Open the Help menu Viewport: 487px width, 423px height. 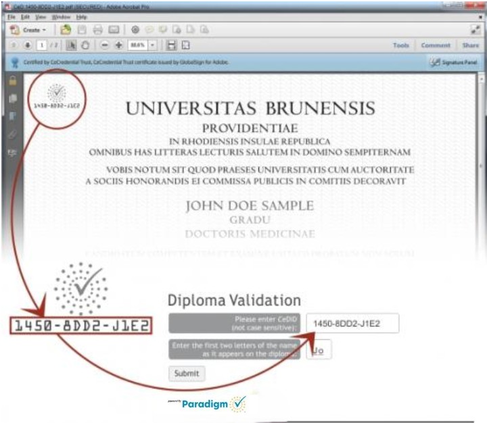(81, 17)
